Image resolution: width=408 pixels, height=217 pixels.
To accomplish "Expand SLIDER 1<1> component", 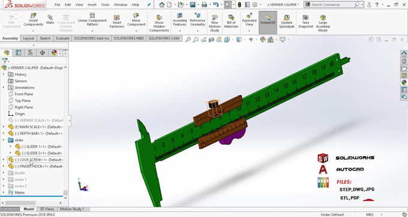I will coord(10,147).
